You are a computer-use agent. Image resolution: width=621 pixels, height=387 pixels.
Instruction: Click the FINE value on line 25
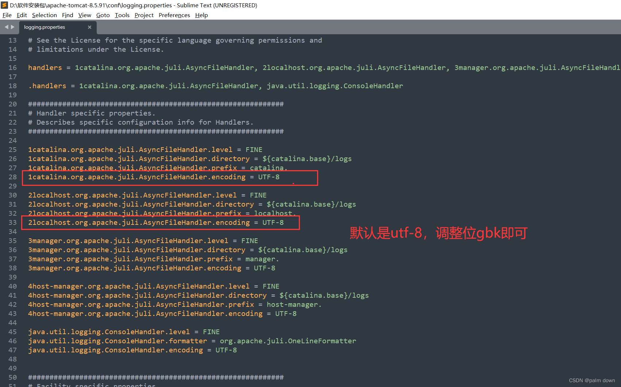(254, 149)
